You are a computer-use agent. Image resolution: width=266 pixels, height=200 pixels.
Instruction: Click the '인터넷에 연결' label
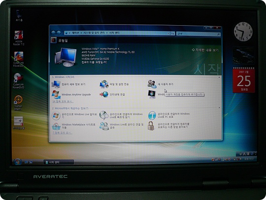(117, 94)
